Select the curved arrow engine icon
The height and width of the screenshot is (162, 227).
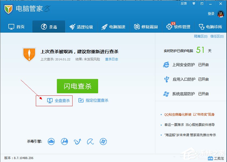click(x=77, y=141)
